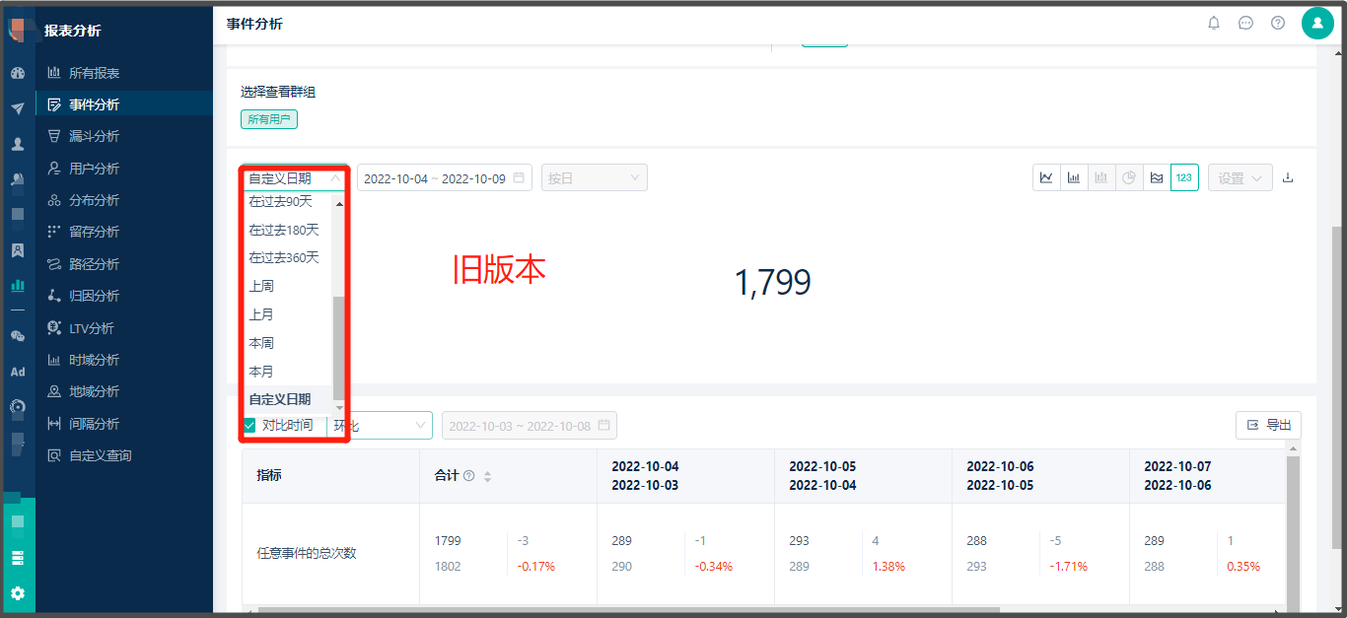Open the Ad icon in left rail

coord(17,372)
